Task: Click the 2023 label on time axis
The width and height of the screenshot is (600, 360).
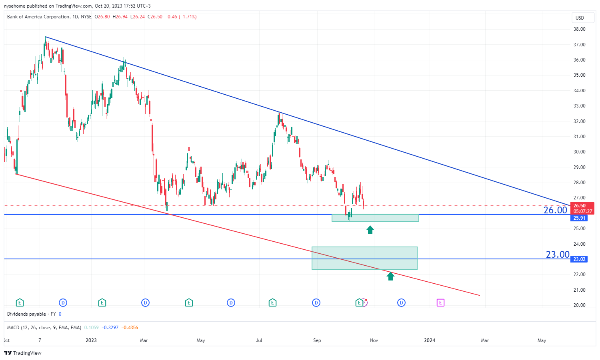Action: (91, 340)
